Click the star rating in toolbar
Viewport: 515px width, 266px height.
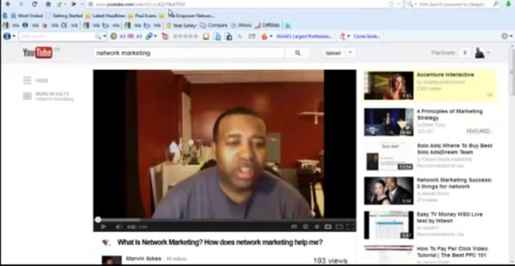coord(186,36)
